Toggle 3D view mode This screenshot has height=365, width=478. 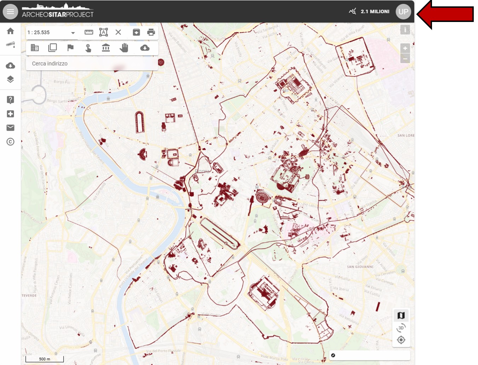[x=401, y=328]
